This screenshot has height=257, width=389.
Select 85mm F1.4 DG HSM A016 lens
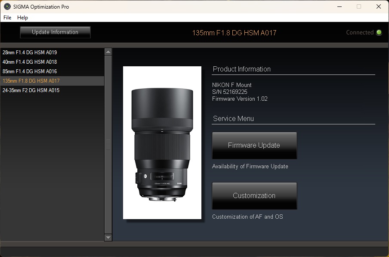(x=52, y=71)
